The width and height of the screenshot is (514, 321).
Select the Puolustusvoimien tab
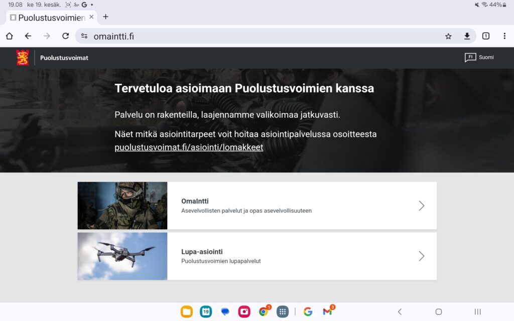[50, 17]
